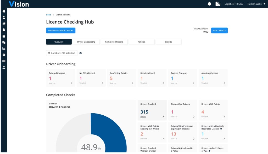Click the Manage Licence Checks button
Image resolution: width=268 pixels, height=154 pixels.
[61, 30]
